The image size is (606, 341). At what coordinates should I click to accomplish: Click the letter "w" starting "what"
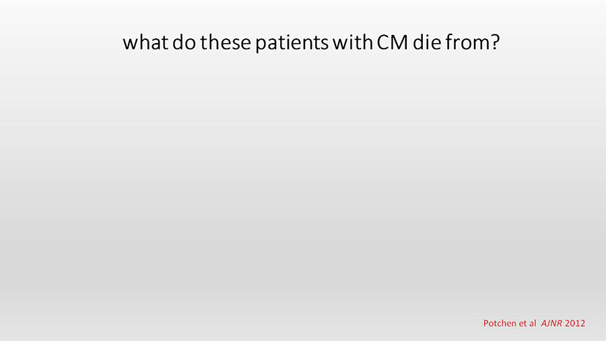click(129, 43)
